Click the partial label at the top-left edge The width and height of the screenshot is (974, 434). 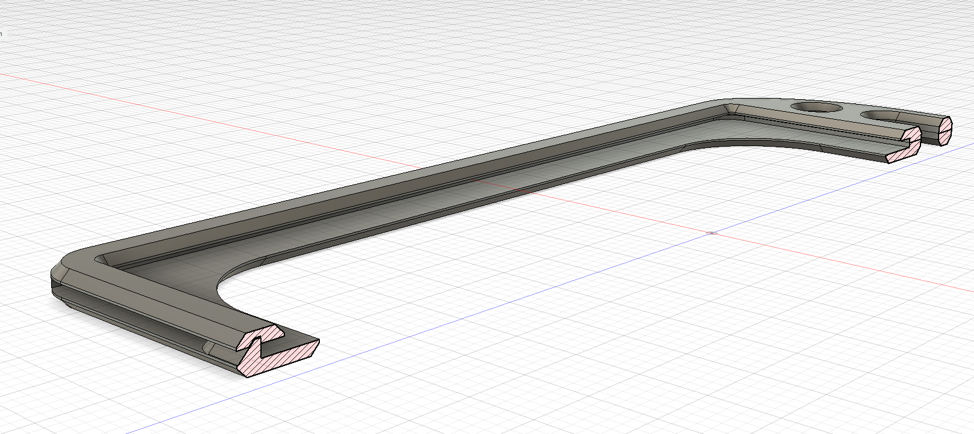point(1,34)
